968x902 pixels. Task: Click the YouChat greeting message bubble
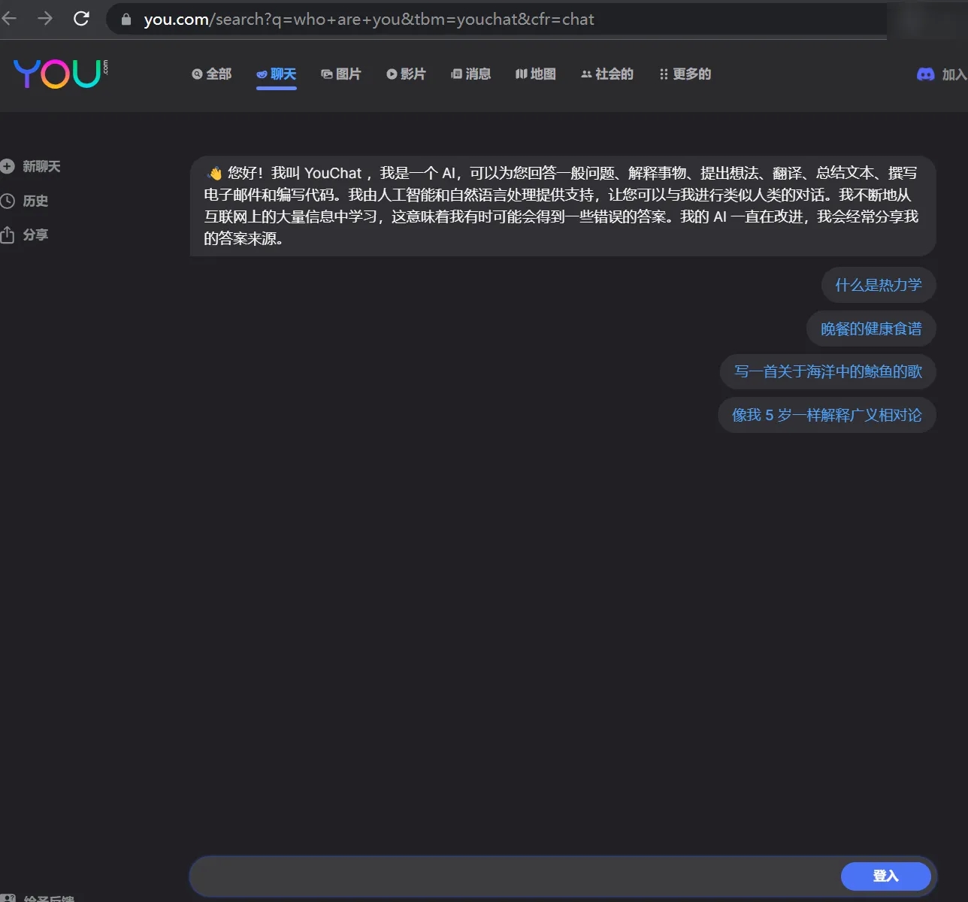(x=562, y=206)
